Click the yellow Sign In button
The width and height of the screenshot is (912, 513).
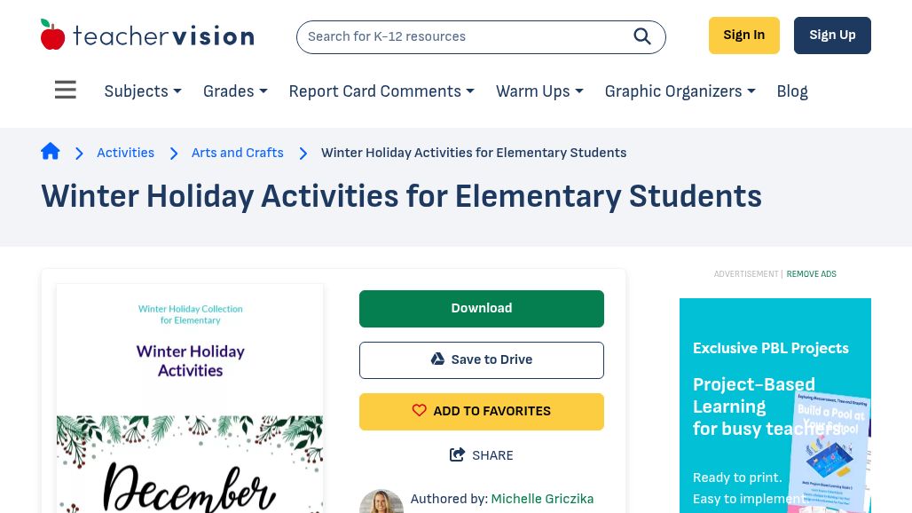743,36
